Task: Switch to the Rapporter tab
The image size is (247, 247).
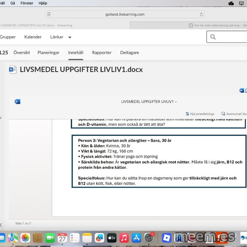Action: point(102,53)
